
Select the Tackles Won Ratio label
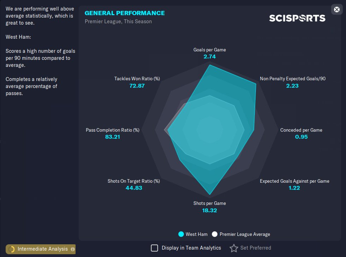pos(137,79)
